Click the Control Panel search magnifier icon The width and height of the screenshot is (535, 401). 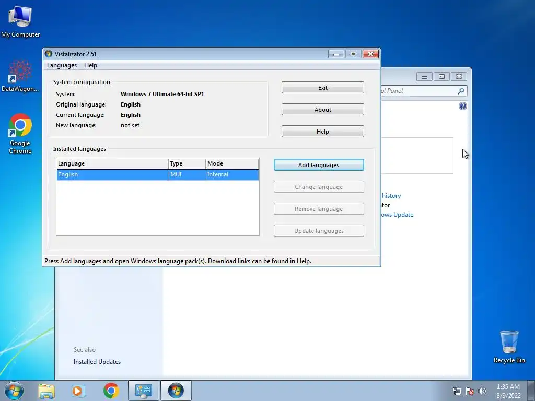(x=461, y=91)
